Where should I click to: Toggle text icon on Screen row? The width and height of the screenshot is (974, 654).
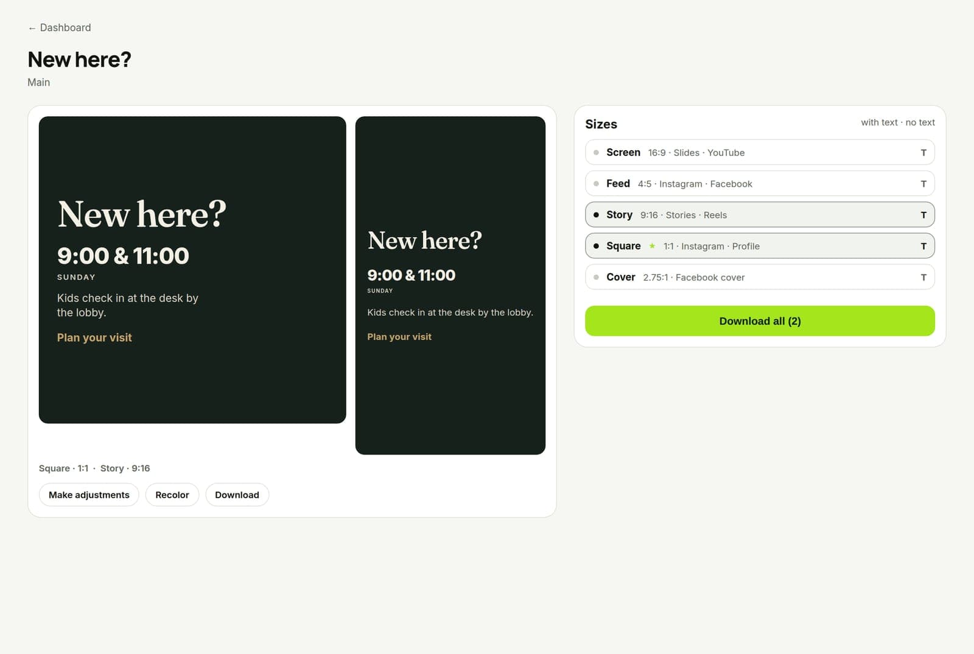coord(923,153)
